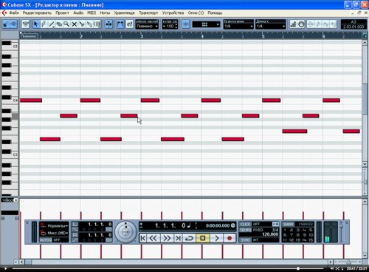This screenshot has width=369, height=272.
Task: Click the Cubase logo beside Файл
Action: [x=4, y=13]
